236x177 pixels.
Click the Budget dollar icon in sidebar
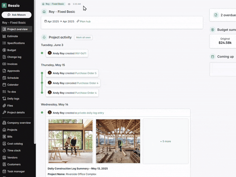(4, 50)
